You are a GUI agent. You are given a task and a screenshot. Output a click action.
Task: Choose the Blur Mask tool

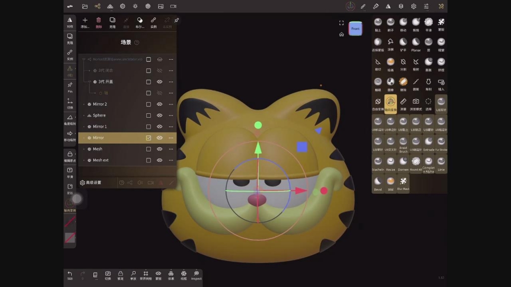coord(403,183)
